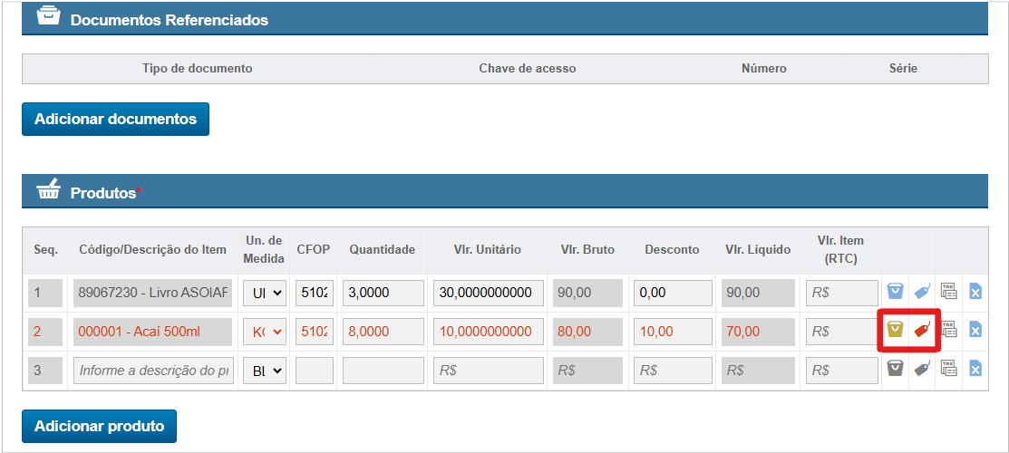
Task: Remove product row 3 with the X icon
Action: [975, 369]
